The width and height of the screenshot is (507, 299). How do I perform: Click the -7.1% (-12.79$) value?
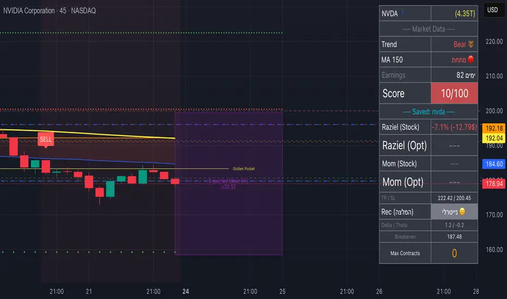point(454,127)
